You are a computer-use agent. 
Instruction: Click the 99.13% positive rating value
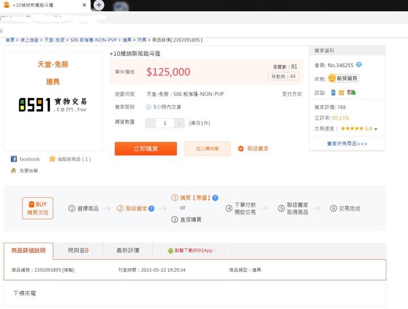tap(341, 118)
